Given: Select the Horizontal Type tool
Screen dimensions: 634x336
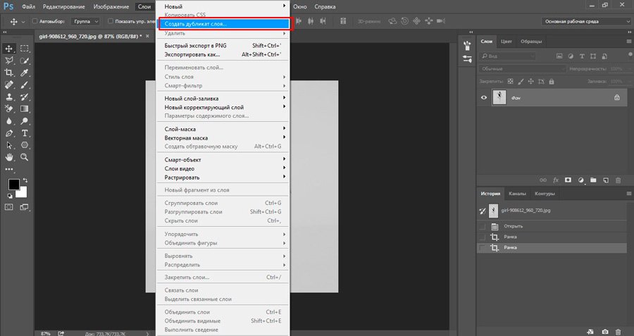Looking at the screenshot, I should coord(25,132).
